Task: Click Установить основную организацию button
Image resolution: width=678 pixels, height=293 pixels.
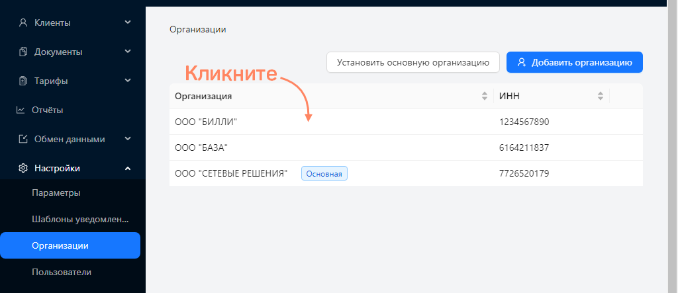Action: pos(413,62)
